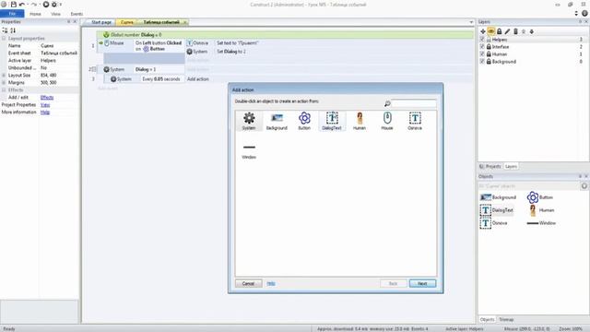This screenshot has width=590, height=332.
Task: Add a new layer with the plus icon
Action: click(483, 31)
